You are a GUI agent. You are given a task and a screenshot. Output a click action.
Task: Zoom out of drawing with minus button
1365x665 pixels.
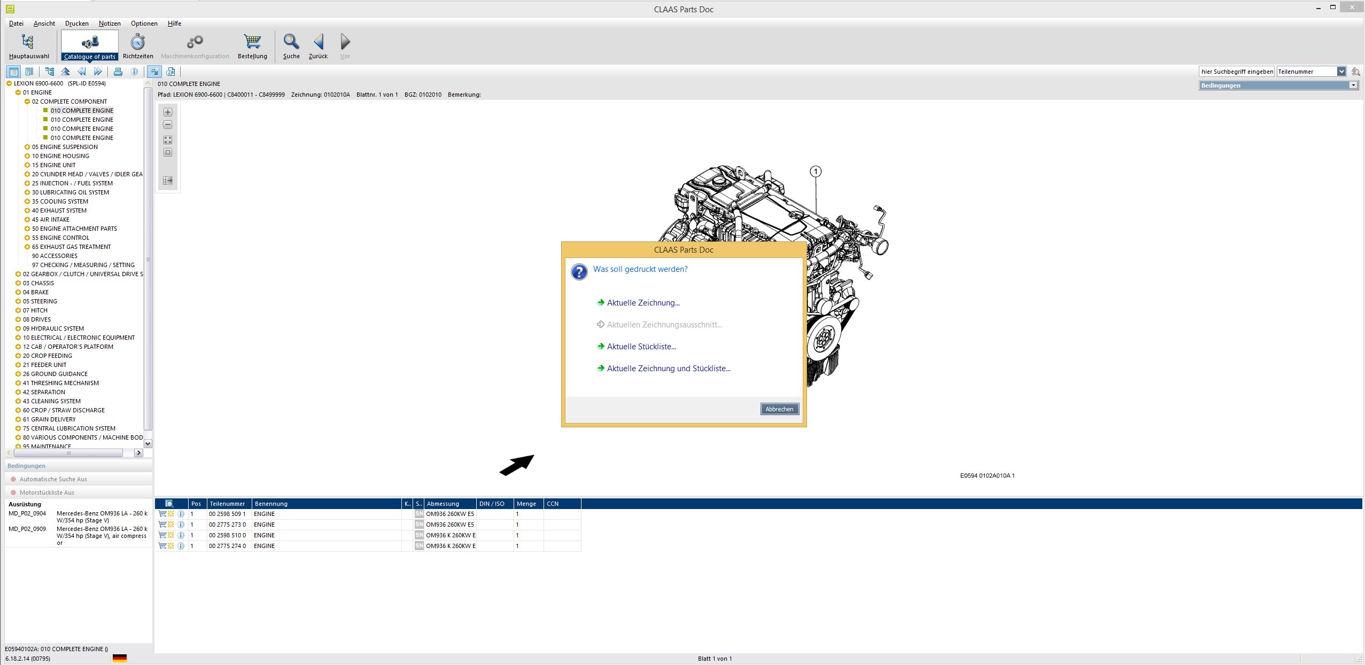(x=168, y=125)
